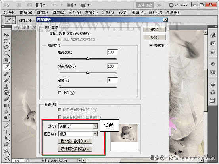Select the Clone Stamp tool
The width and height of the screenshot is (219, 164).
[x=6, y=86]
